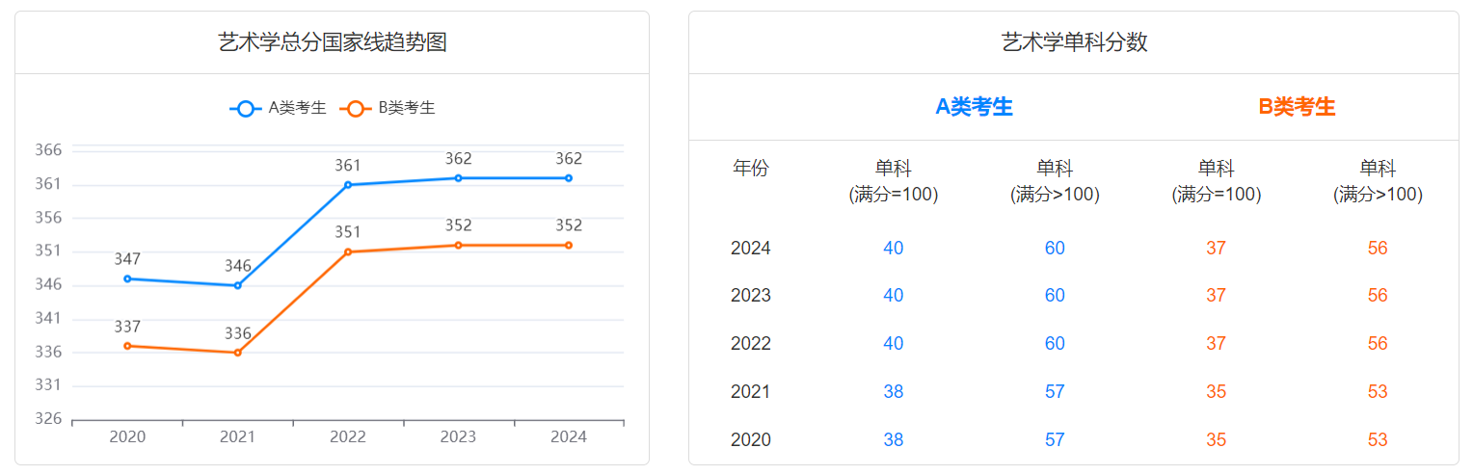Toggle the A类考生 legend series

coord(278,109)
